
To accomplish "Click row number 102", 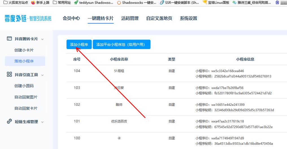I will coord(77,104).
